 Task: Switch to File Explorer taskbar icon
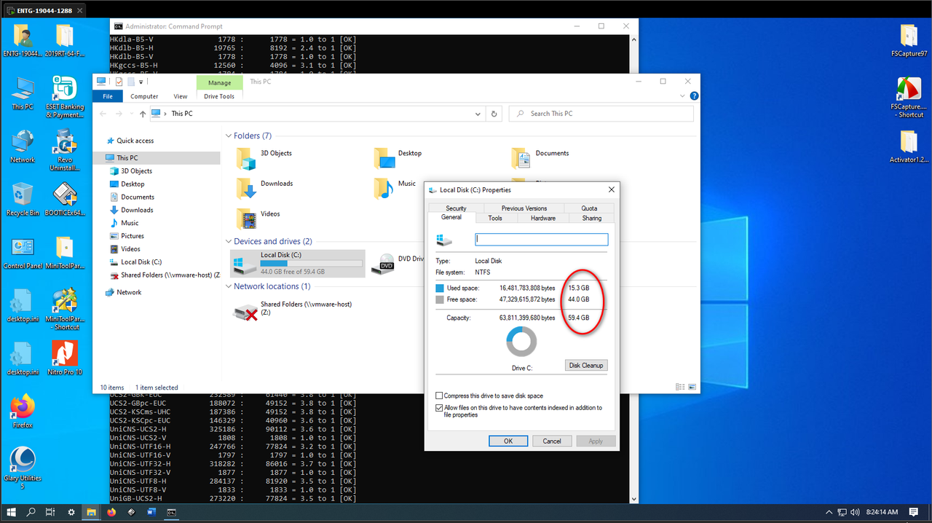pos(92,512)
